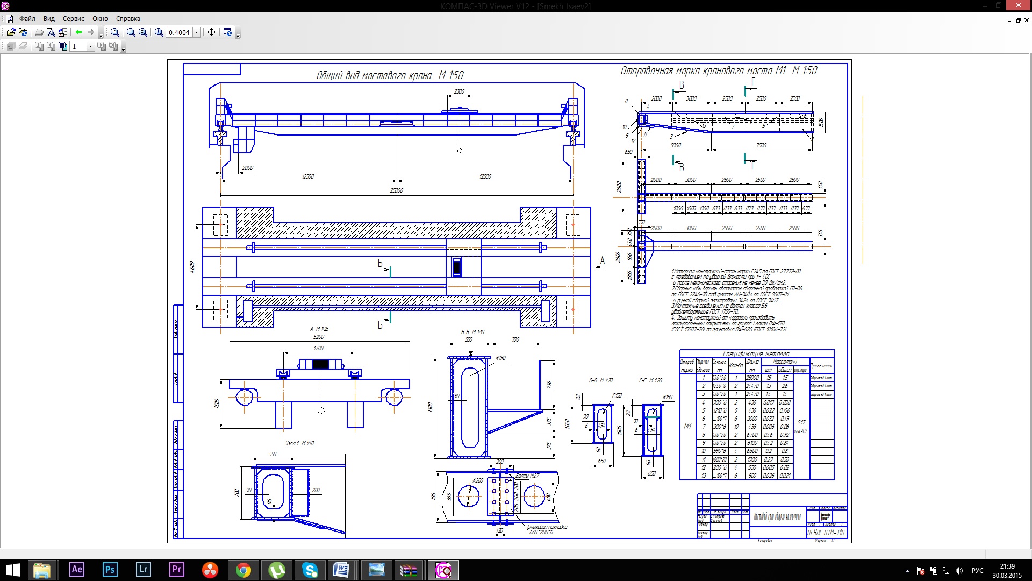Click the zoom in/out drag magnifier icon
This screenshot has width=1032, height=581.
pyautogui.click(x=143, y=32)
